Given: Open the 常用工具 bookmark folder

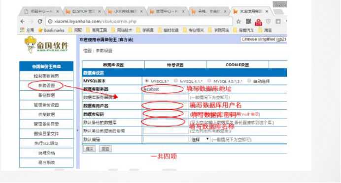Looking at the screenshot, I should pyautogui.click(x=97, y=30).
